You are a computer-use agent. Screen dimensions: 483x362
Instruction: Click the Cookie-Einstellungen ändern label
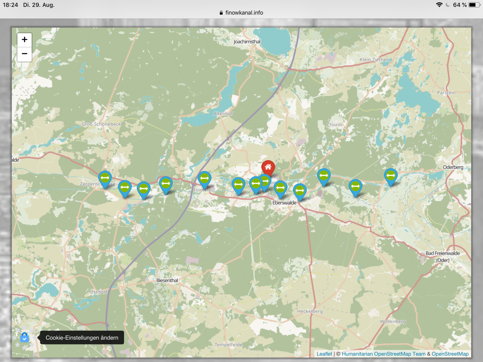82,338
